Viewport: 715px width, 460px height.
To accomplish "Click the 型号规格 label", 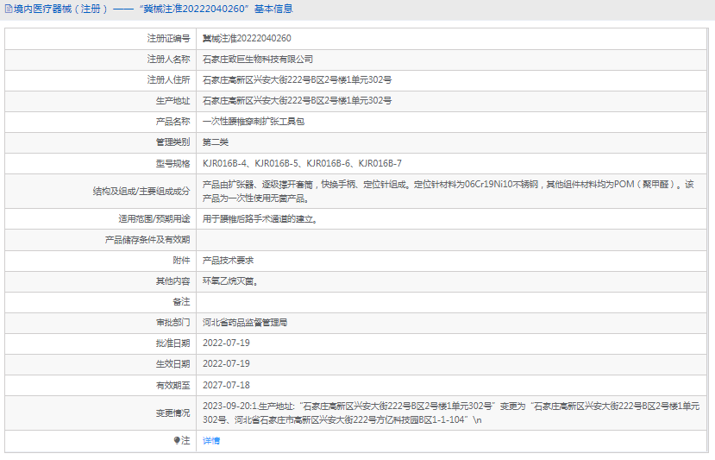I will [172, 163].
